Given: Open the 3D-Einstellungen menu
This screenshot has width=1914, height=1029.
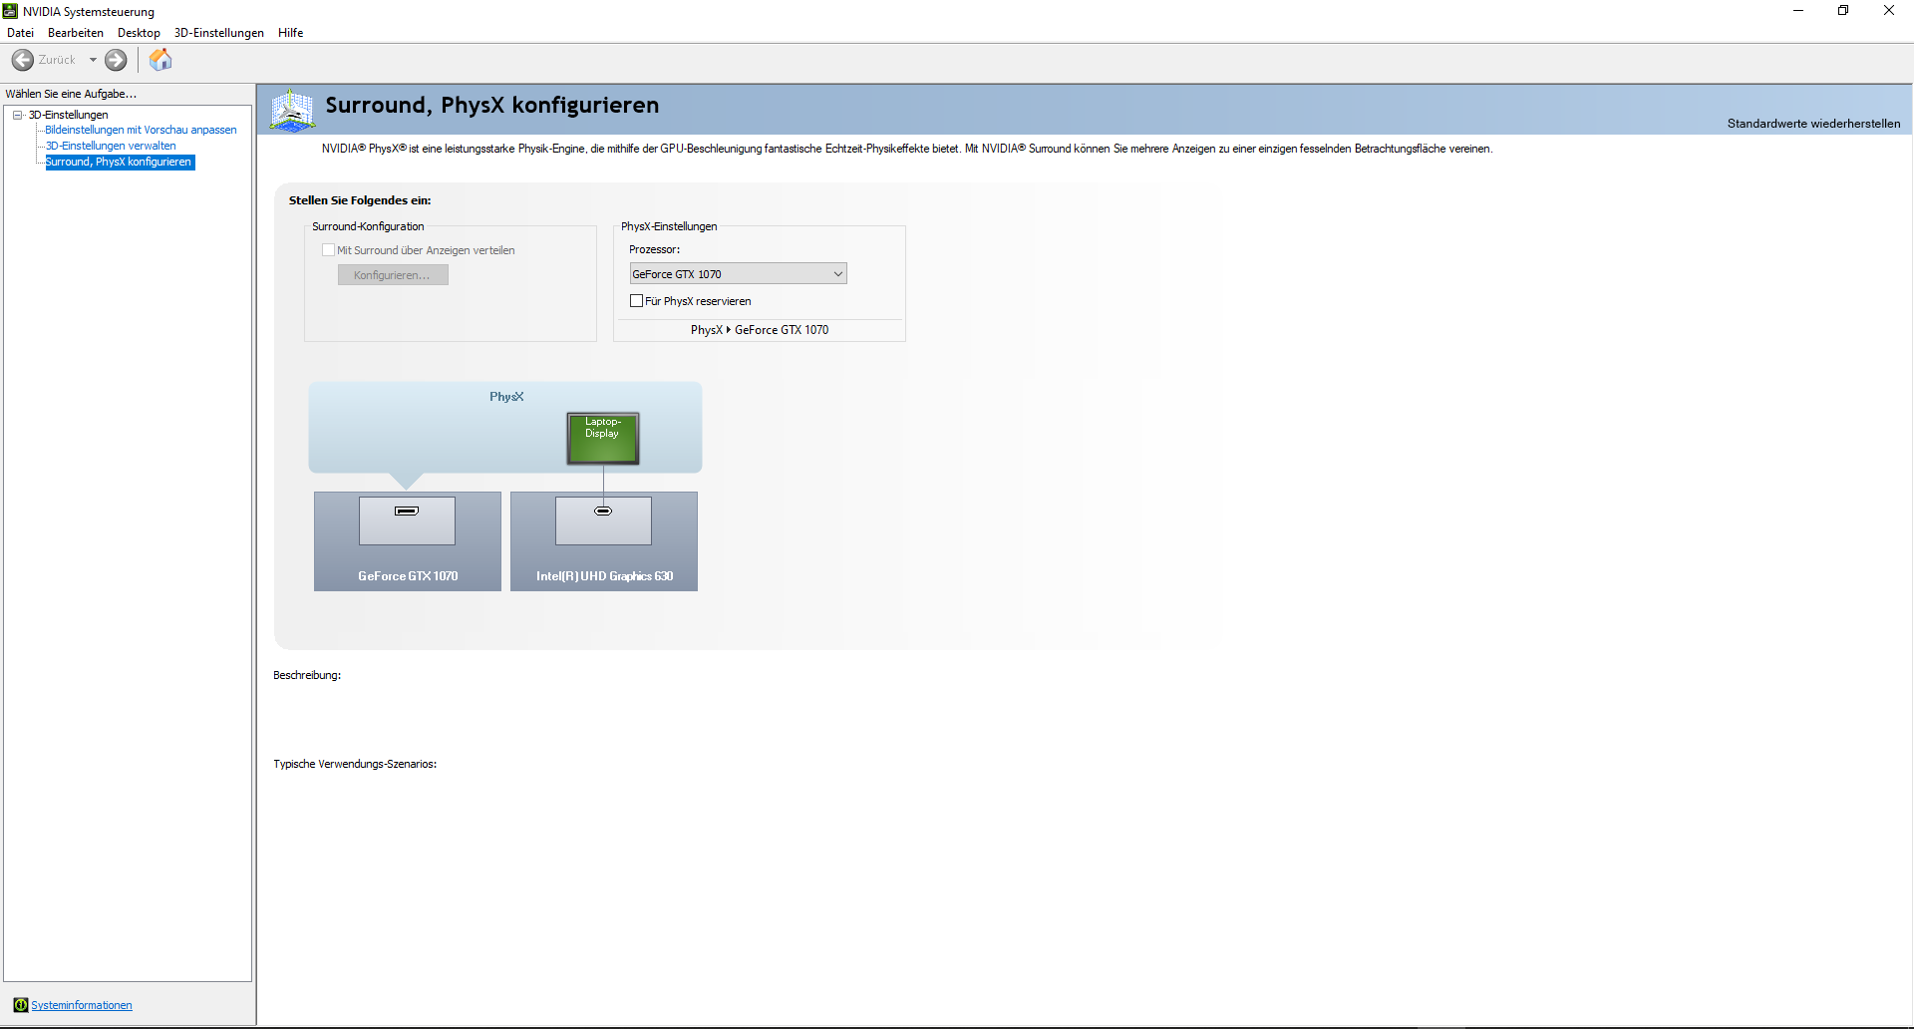Looking at the screenshot, I should click(x=219, y=33).
